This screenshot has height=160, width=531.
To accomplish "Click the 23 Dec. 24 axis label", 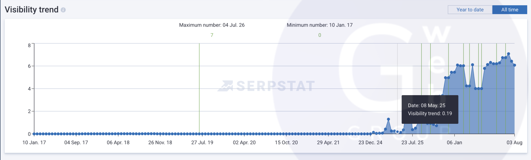I will [370, 143].
